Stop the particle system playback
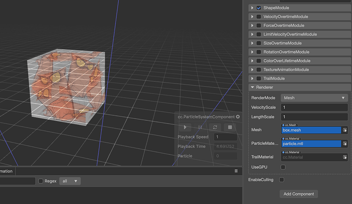The width and height of the screenshot is (352, 204). 230,127
